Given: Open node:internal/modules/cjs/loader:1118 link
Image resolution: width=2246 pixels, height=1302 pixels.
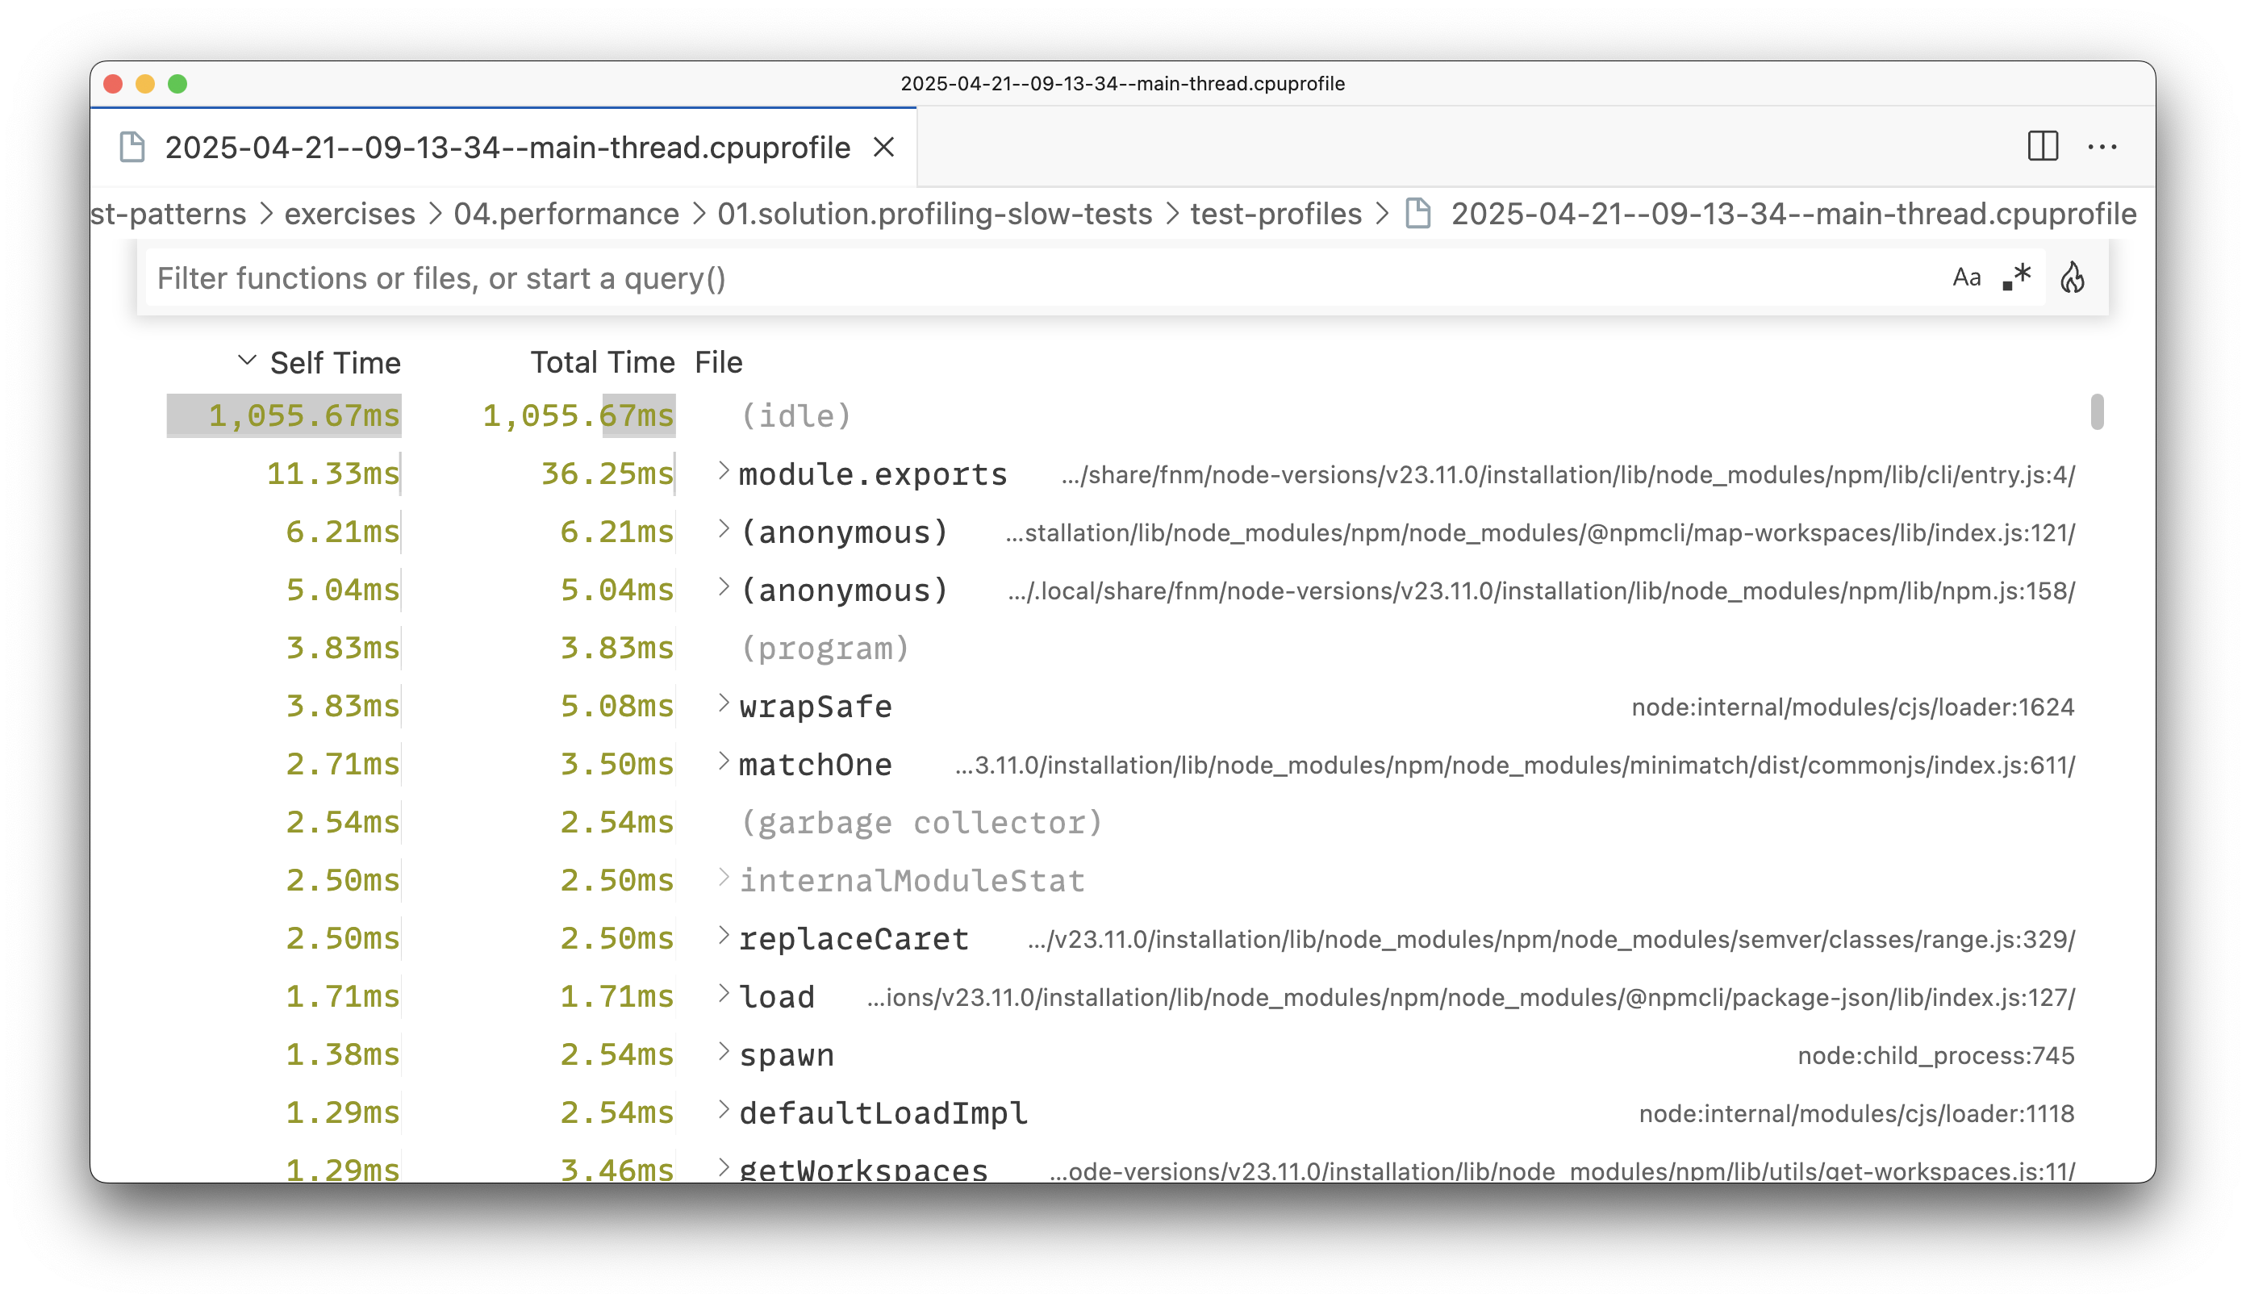Looking at the screenshot, I should click(x=1856, y=1113).
